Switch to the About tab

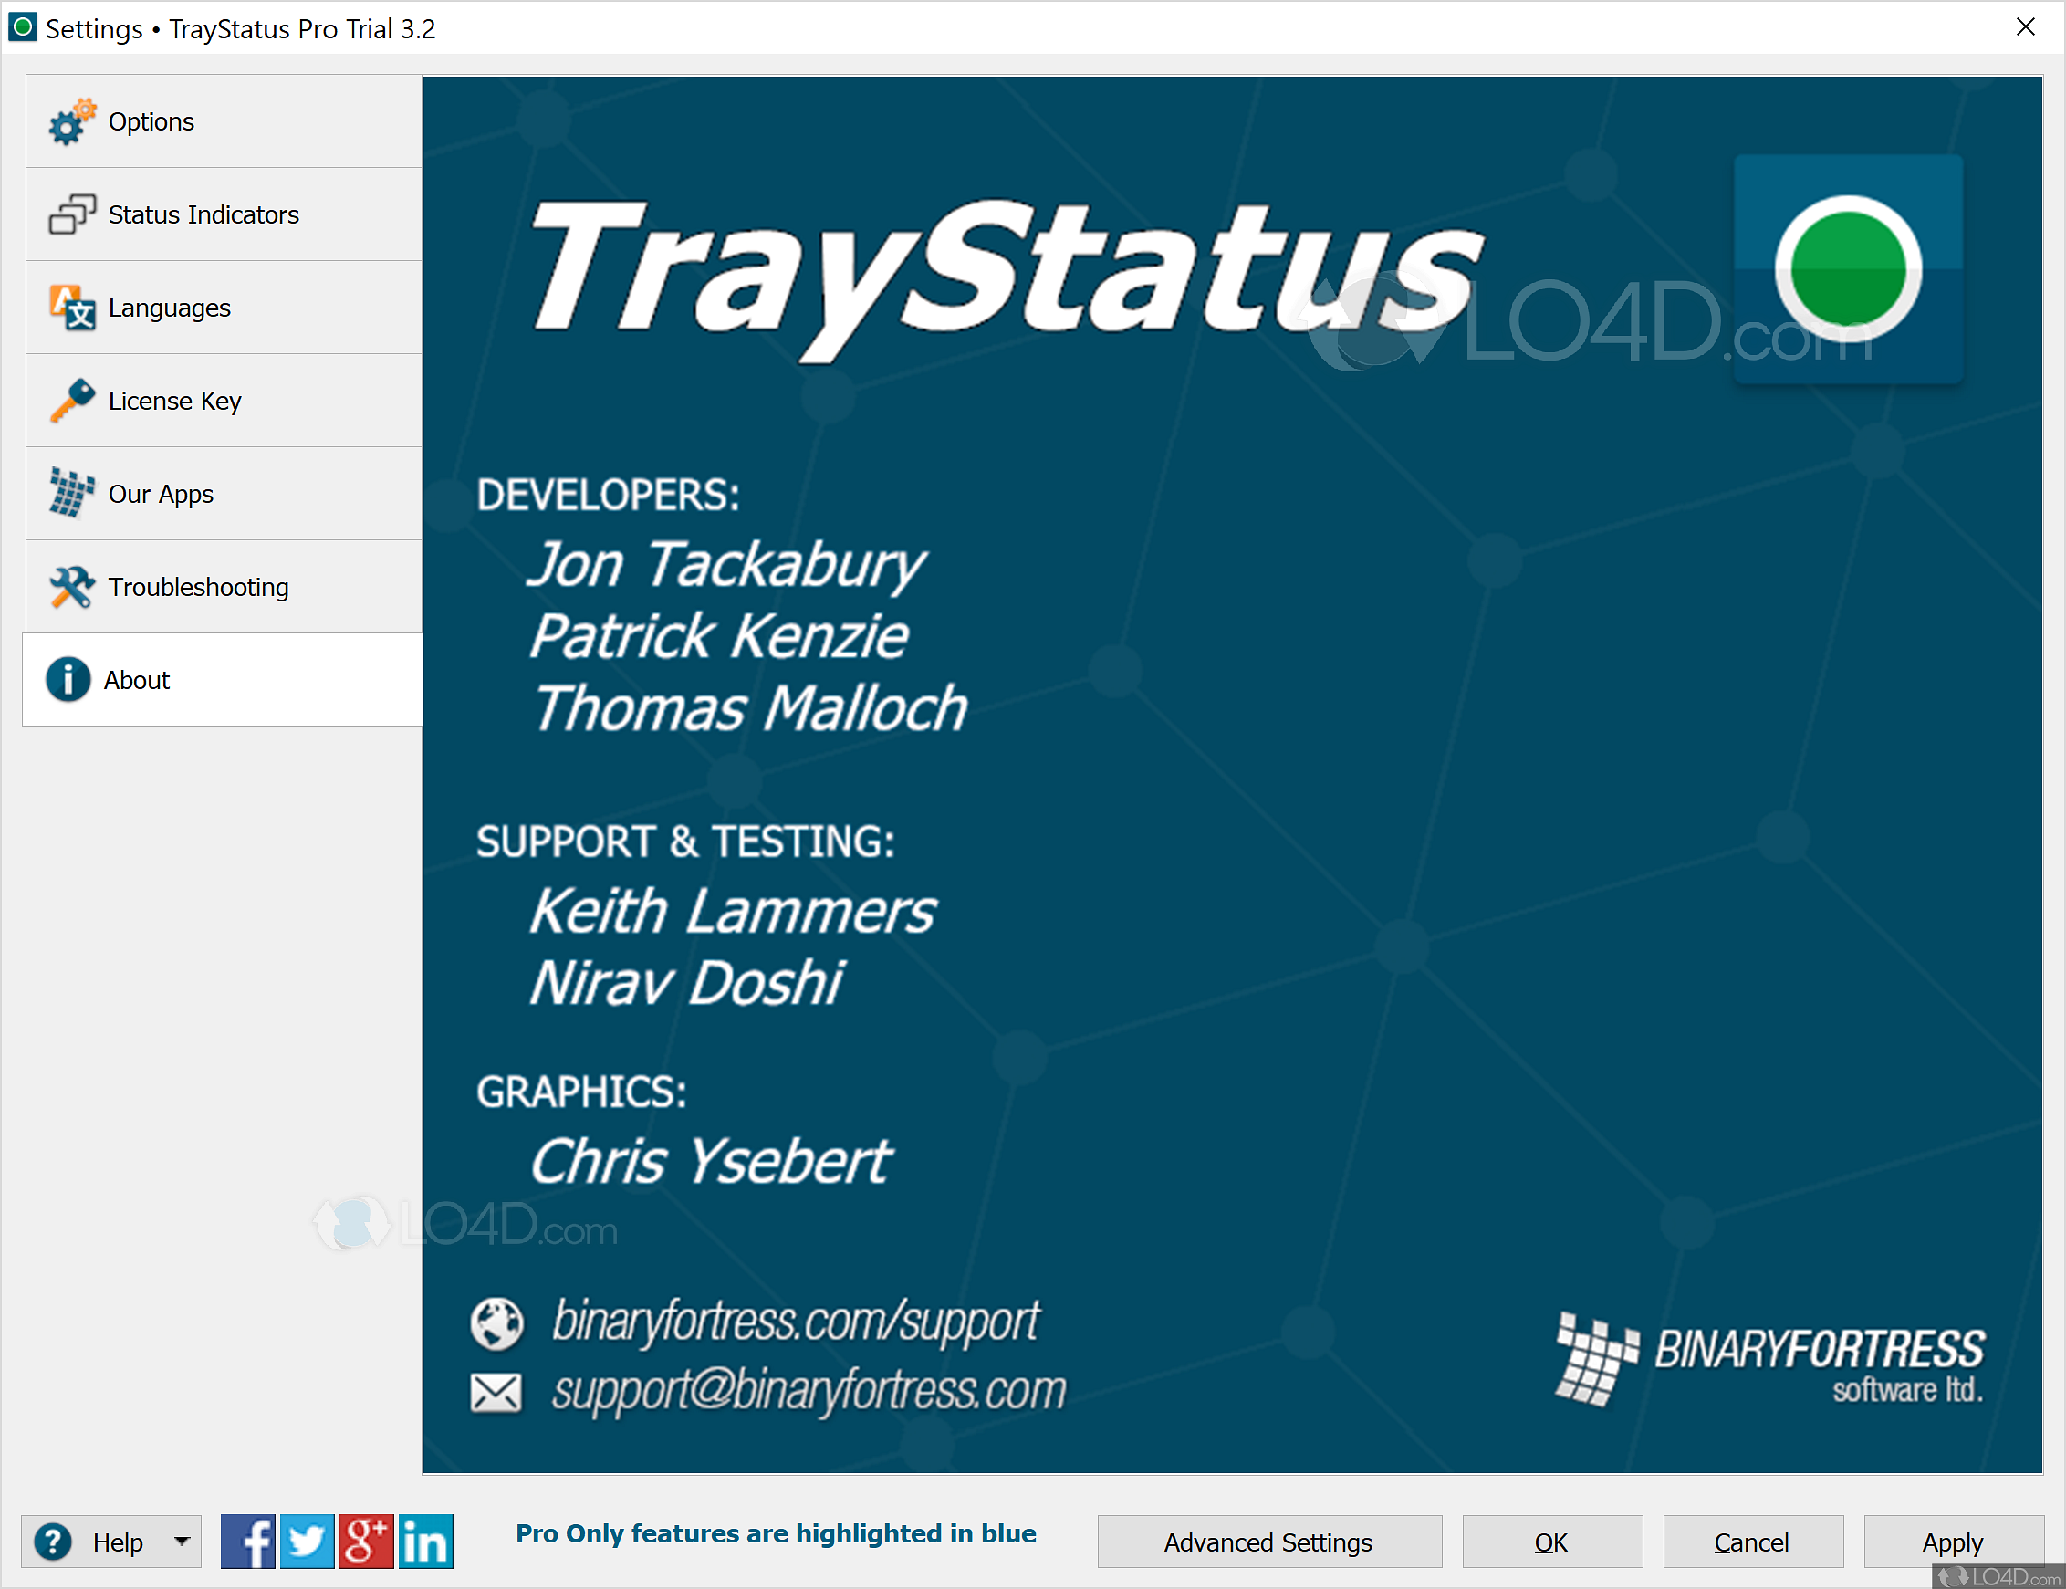point(136,679)
